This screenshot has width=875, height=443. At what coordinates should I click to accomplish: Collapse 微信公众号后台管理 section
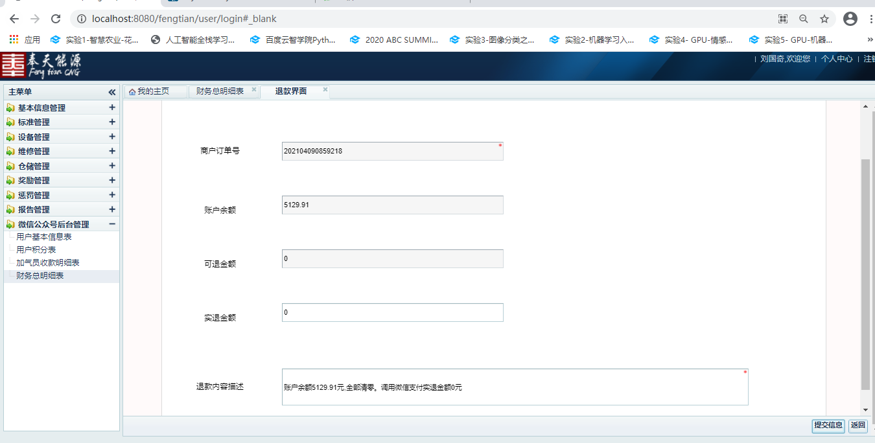point(112,224)
